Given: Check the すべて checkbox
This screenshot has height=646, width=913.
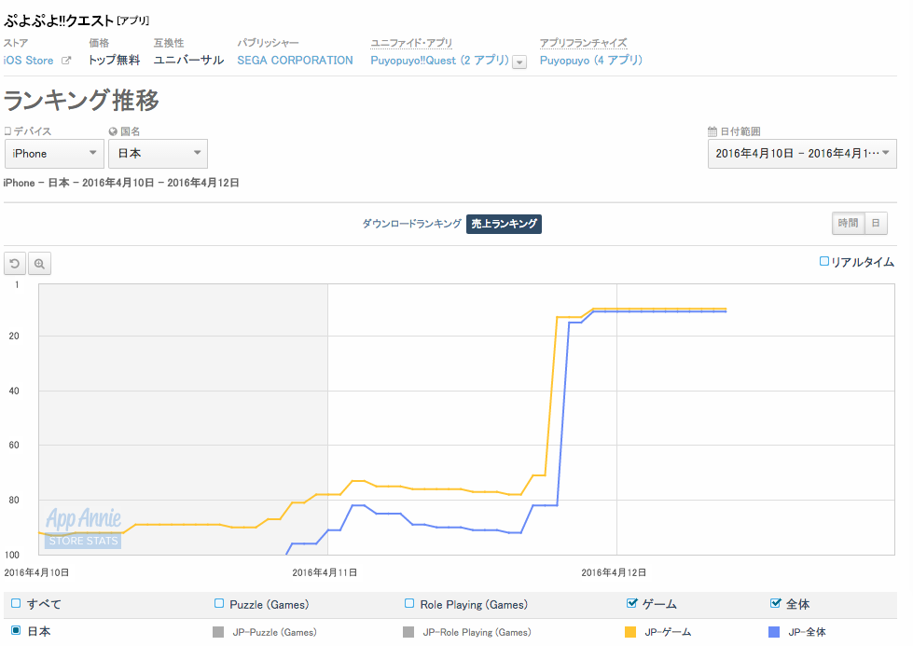Looking at the screenshot, I should point(16,603).
